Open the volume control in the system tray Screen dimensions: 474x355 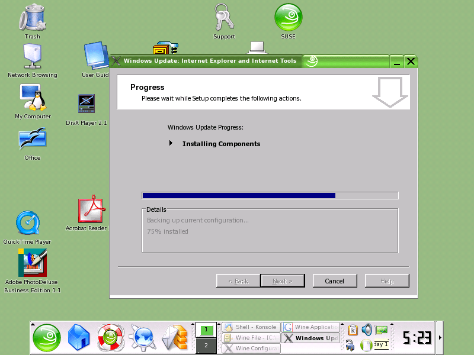[368, 330]
